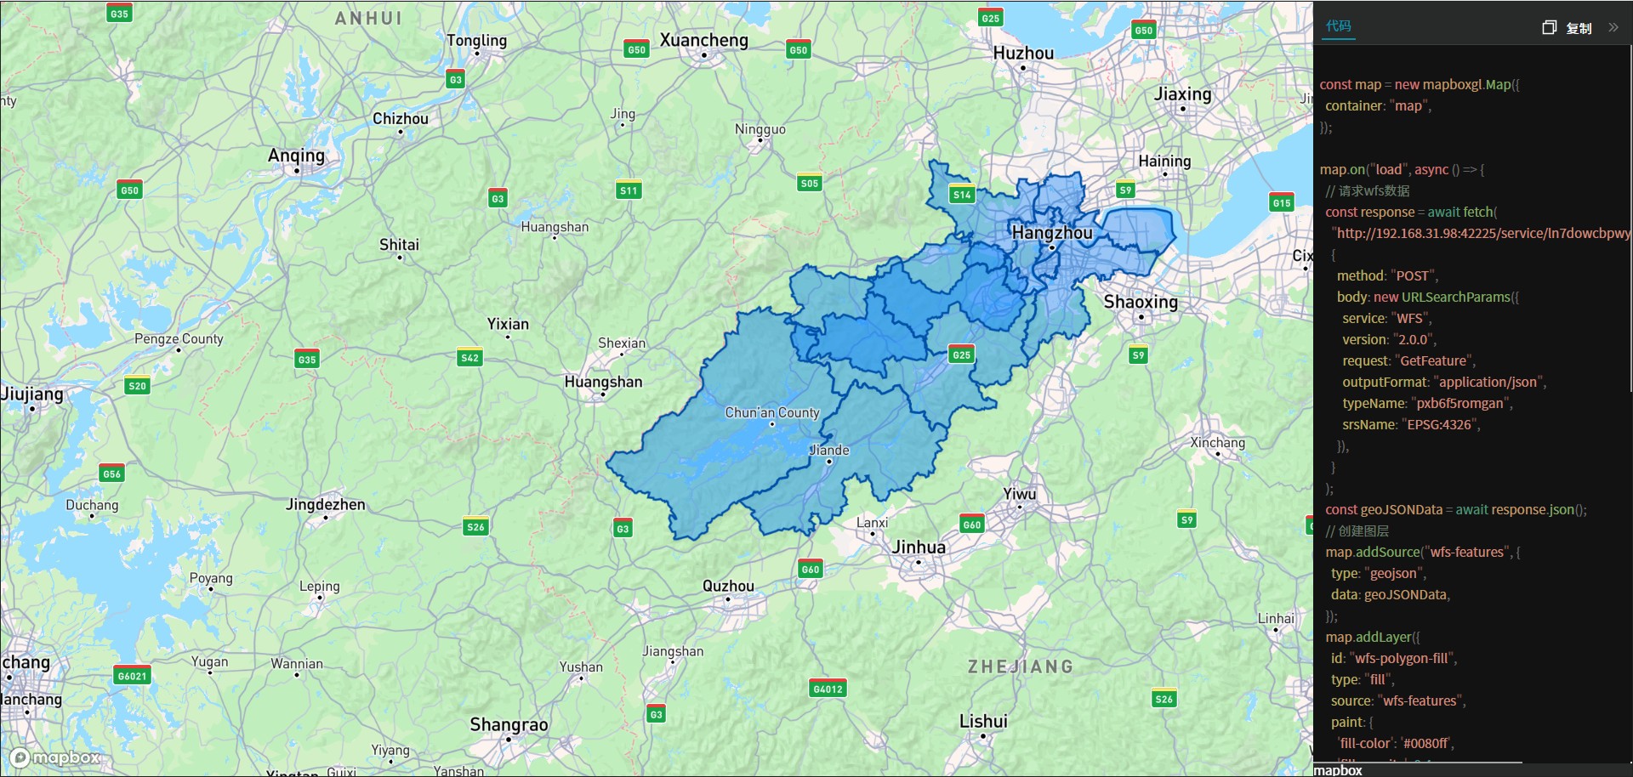Switch to the 代码 tab
The image size is (1633, 777).
pyautogui.click(x=1338, y=26)
